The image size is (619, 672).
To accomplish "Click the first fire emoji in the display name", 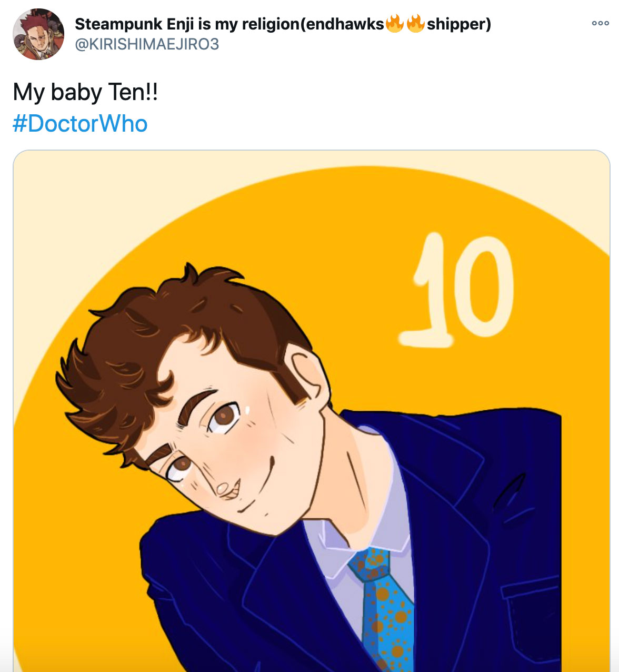I will click(x=395, y=24).
